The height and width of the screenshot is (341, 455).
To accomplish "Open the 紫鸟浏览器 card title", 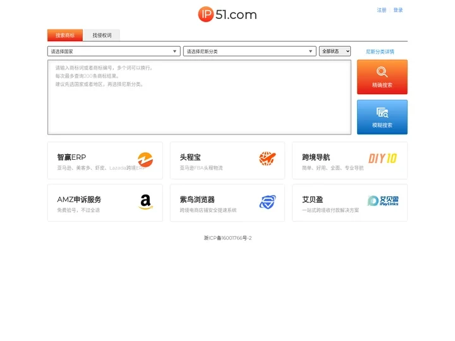I will [x=197, y=200].
